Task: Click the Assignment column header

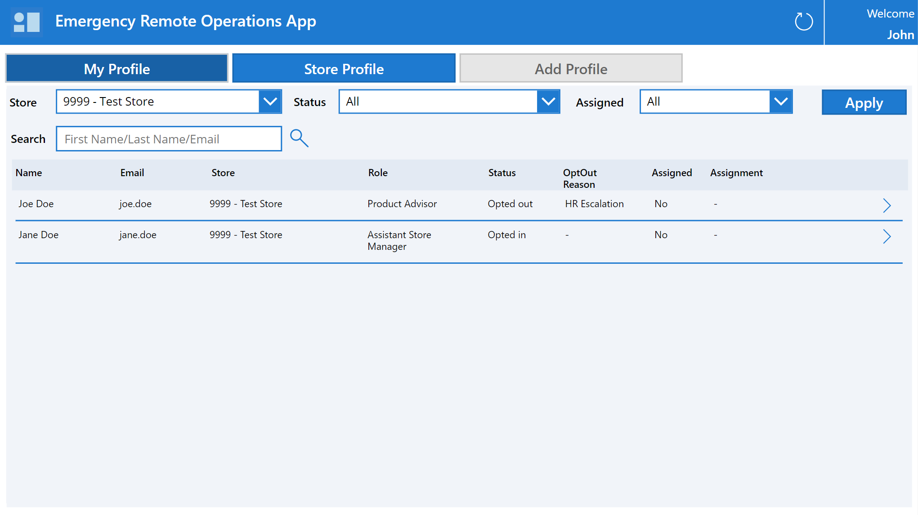Action: coord(736,173)
